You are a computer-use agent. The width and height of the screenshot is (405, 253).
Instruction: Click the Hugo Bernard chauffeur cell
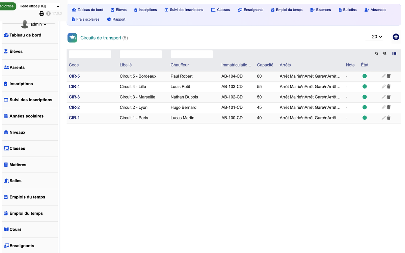[184, 108]
